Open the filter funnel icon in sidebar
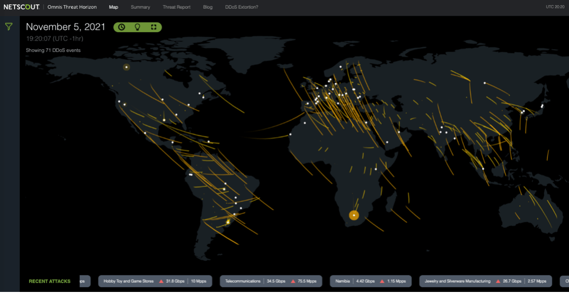The width and height of the screenshot is (569, 294). pos(9,26)
